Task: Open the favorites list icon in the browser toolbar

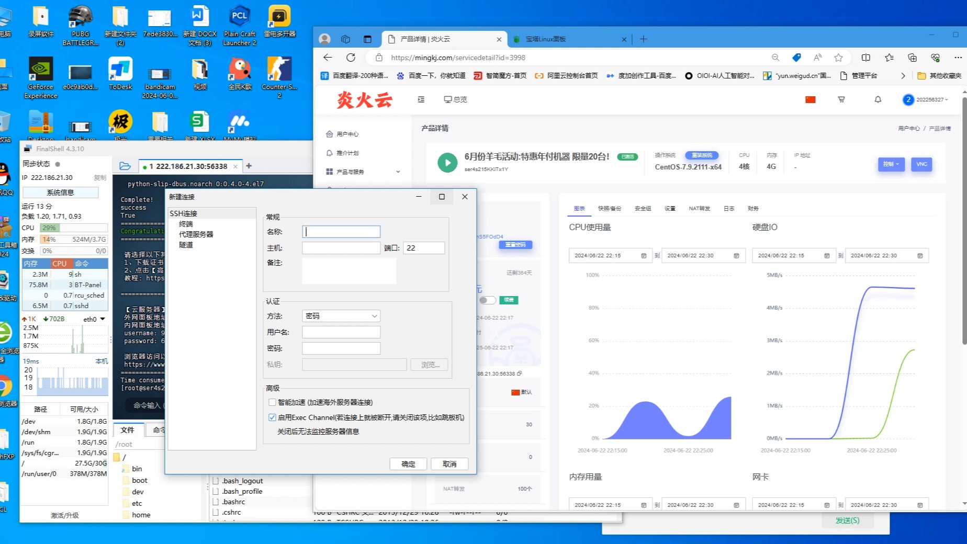Action: 889,58
